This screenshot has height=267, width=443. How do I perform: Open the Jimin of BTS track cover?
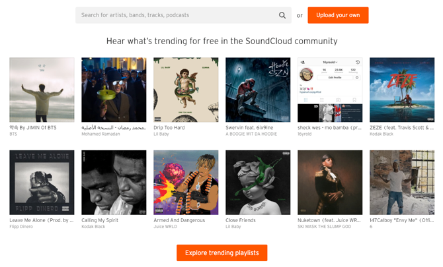[42, 90]
